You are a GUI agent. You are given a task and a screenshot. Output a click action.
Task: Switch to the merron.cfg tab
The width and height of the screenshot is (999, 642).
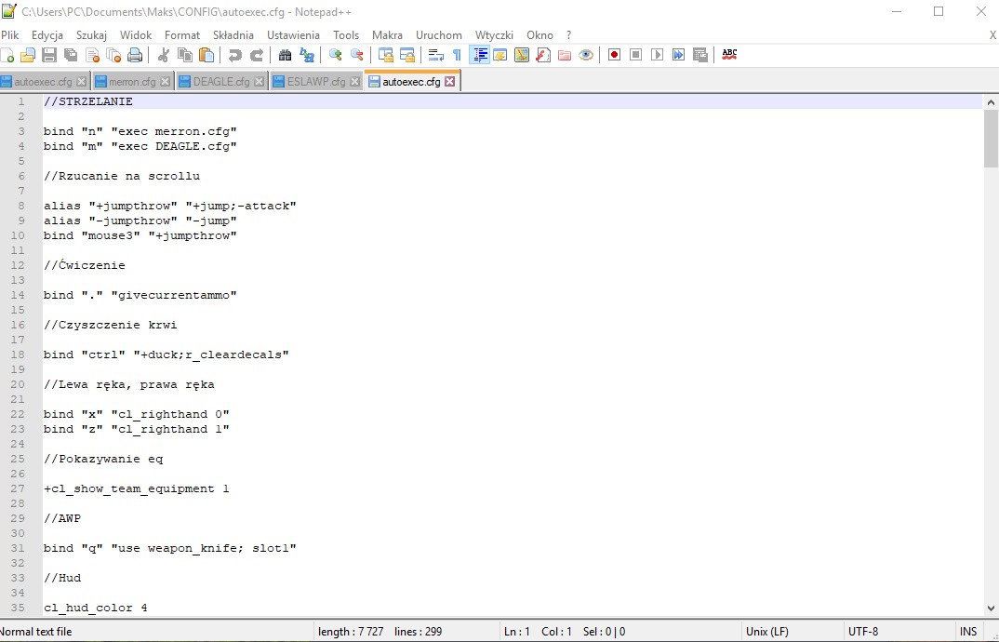click(132, 82)
